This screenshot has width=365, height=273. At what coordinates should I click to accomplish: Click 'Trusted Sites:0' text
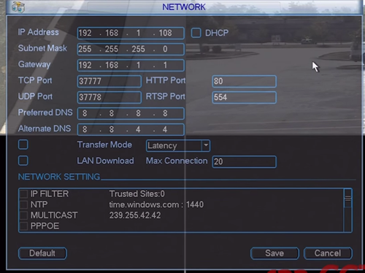(137, 194)
